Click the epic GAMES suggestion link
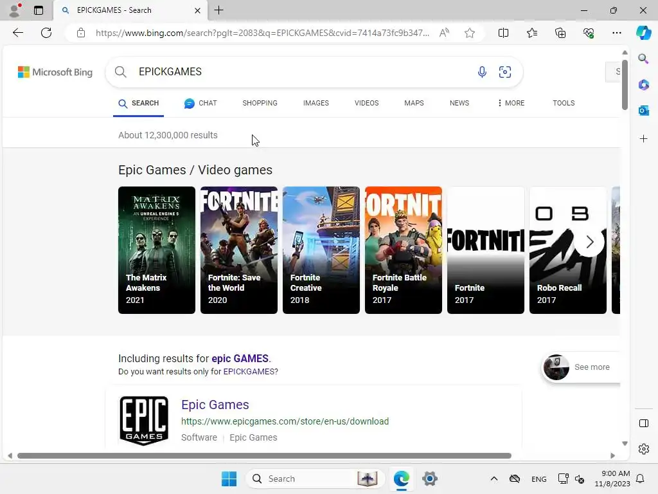This screenshot has height=494, width=658. pos(240,358)
